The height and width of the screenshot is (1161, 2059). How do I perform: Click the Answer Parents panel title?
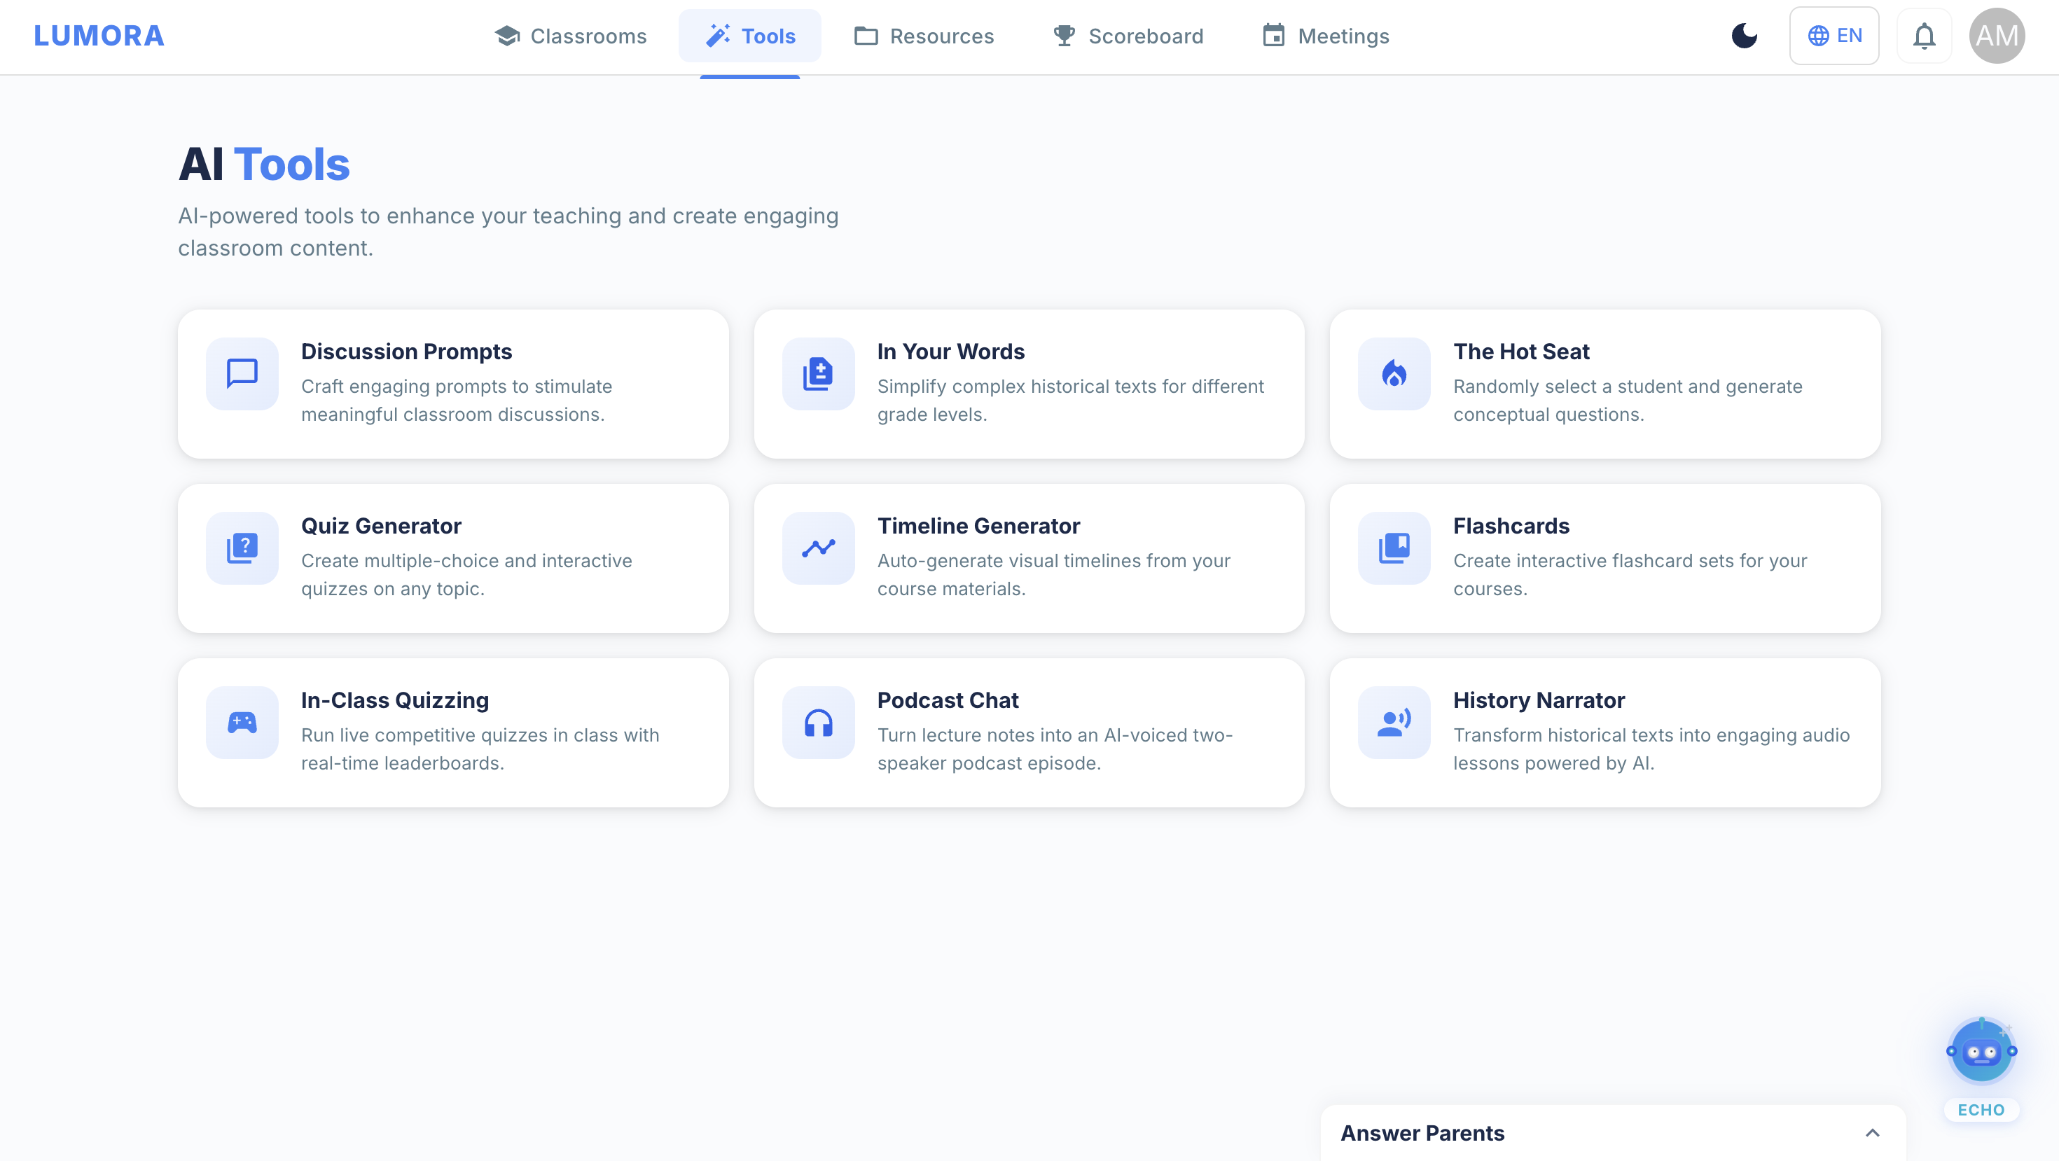pyautogui.click(x=1422, y=1133)
